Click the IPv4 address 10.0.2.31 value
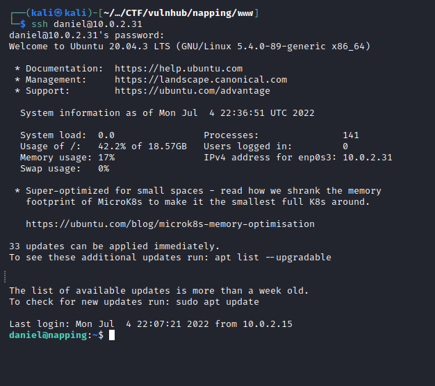The image size is (435, 386). (x=368, y=158)
